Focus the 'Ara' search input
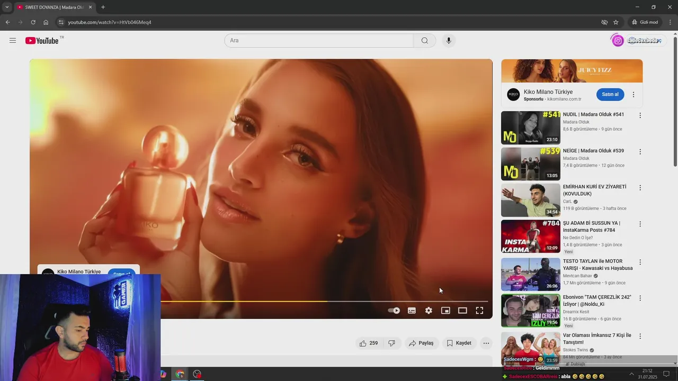 click(319, 41)
